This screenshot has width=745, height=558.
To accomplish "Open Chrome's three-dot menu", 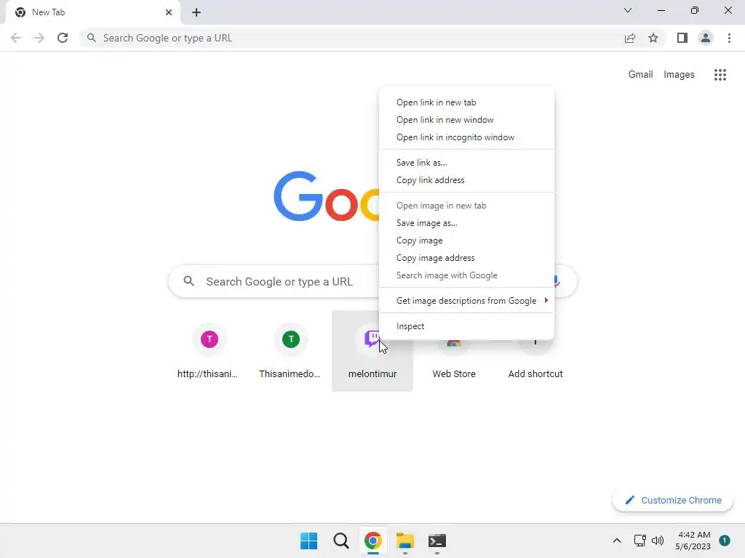I will (729, 38).
